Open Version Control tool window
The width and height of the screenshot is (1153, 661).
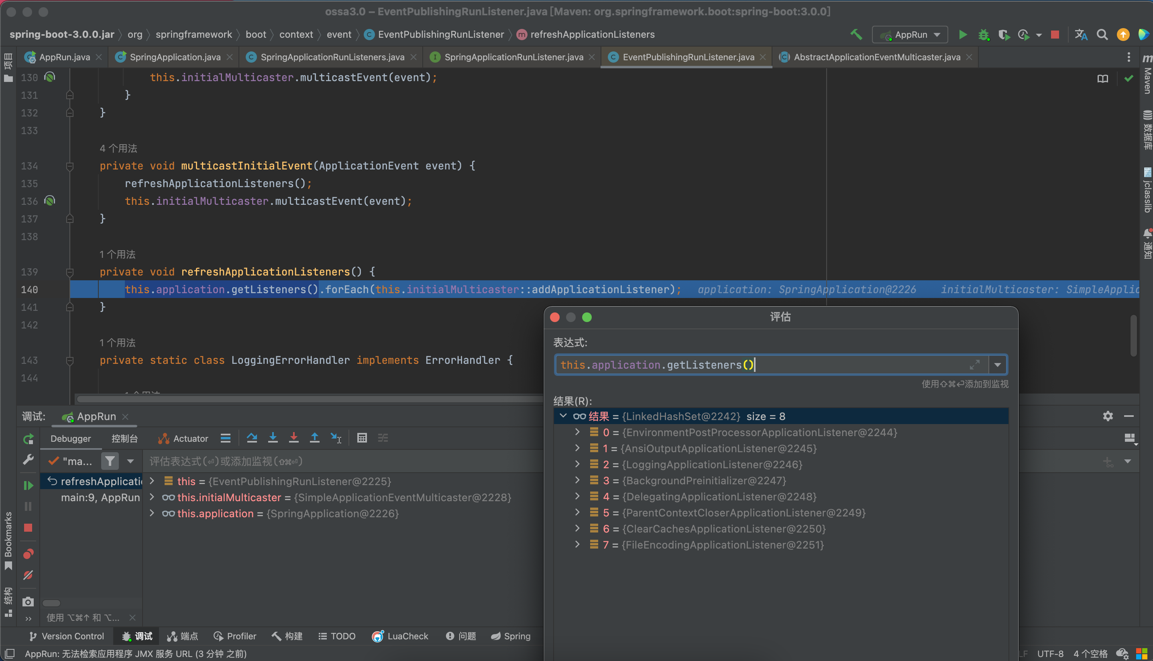pyautogui.click(x=66, y=636)
